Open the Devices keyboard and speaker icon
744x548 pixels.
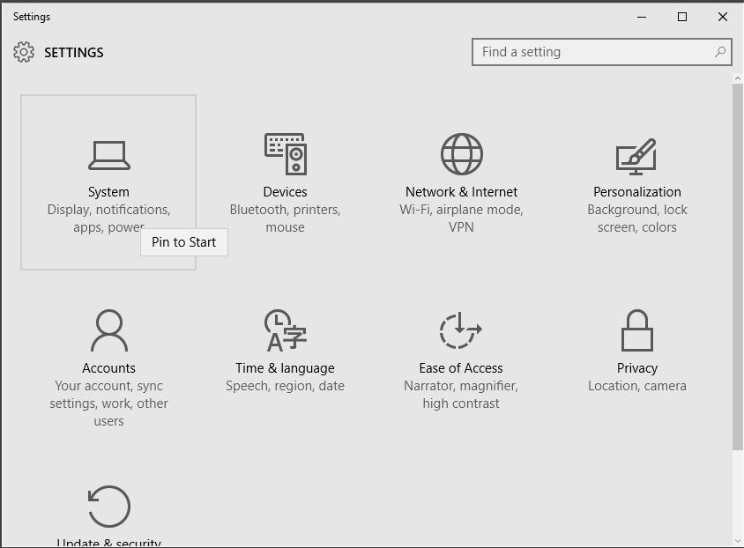(x=285, y=153)
